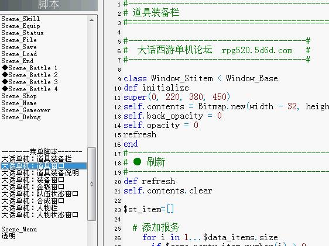Click the 'super(0, 220, 380, 450)' line
329x246 pixels.
pos(177,97)
